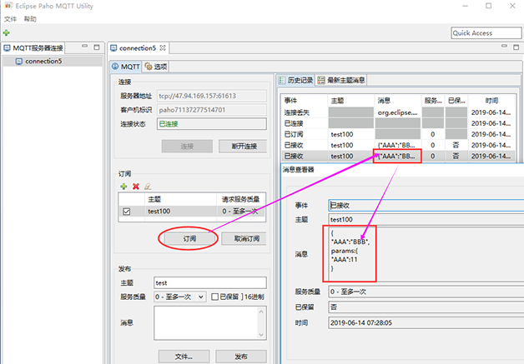Select connection5 in the server list

point(43,62)
